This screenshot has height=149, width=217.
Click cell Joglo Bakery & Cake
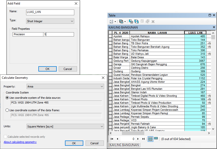coord(157,127)
